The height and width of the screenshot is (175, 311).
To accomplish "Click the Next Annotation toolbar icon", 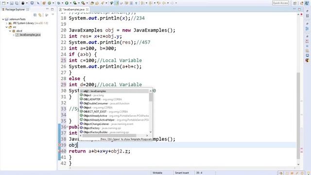I will pos(142,3).
